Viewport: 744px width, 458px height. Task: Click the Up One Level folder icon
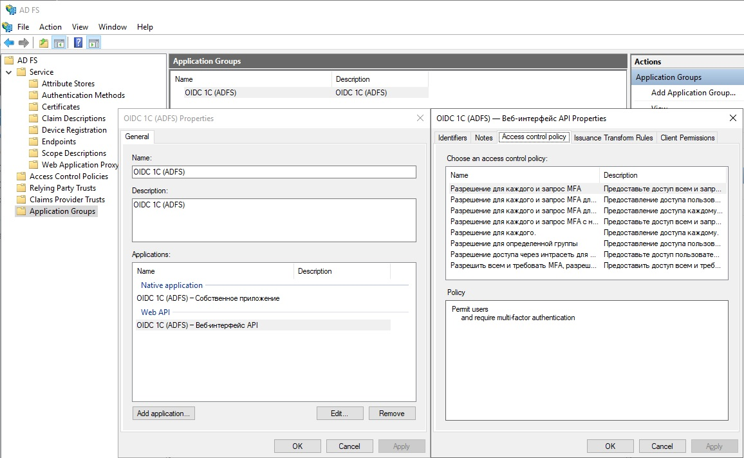point(43,43)
